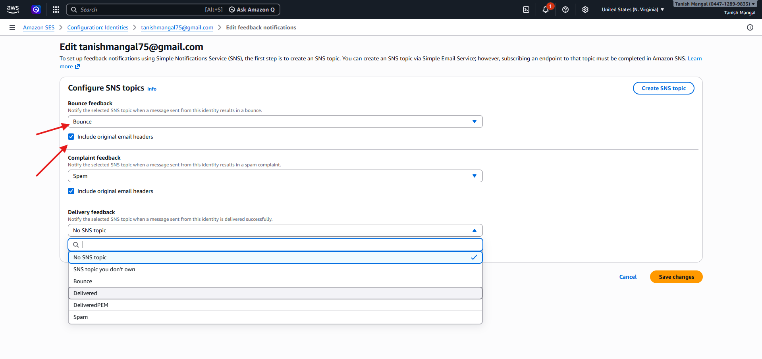Launch CloudShell from the top bar
This screenshot has height=359, width=762.
coord(526,10)
